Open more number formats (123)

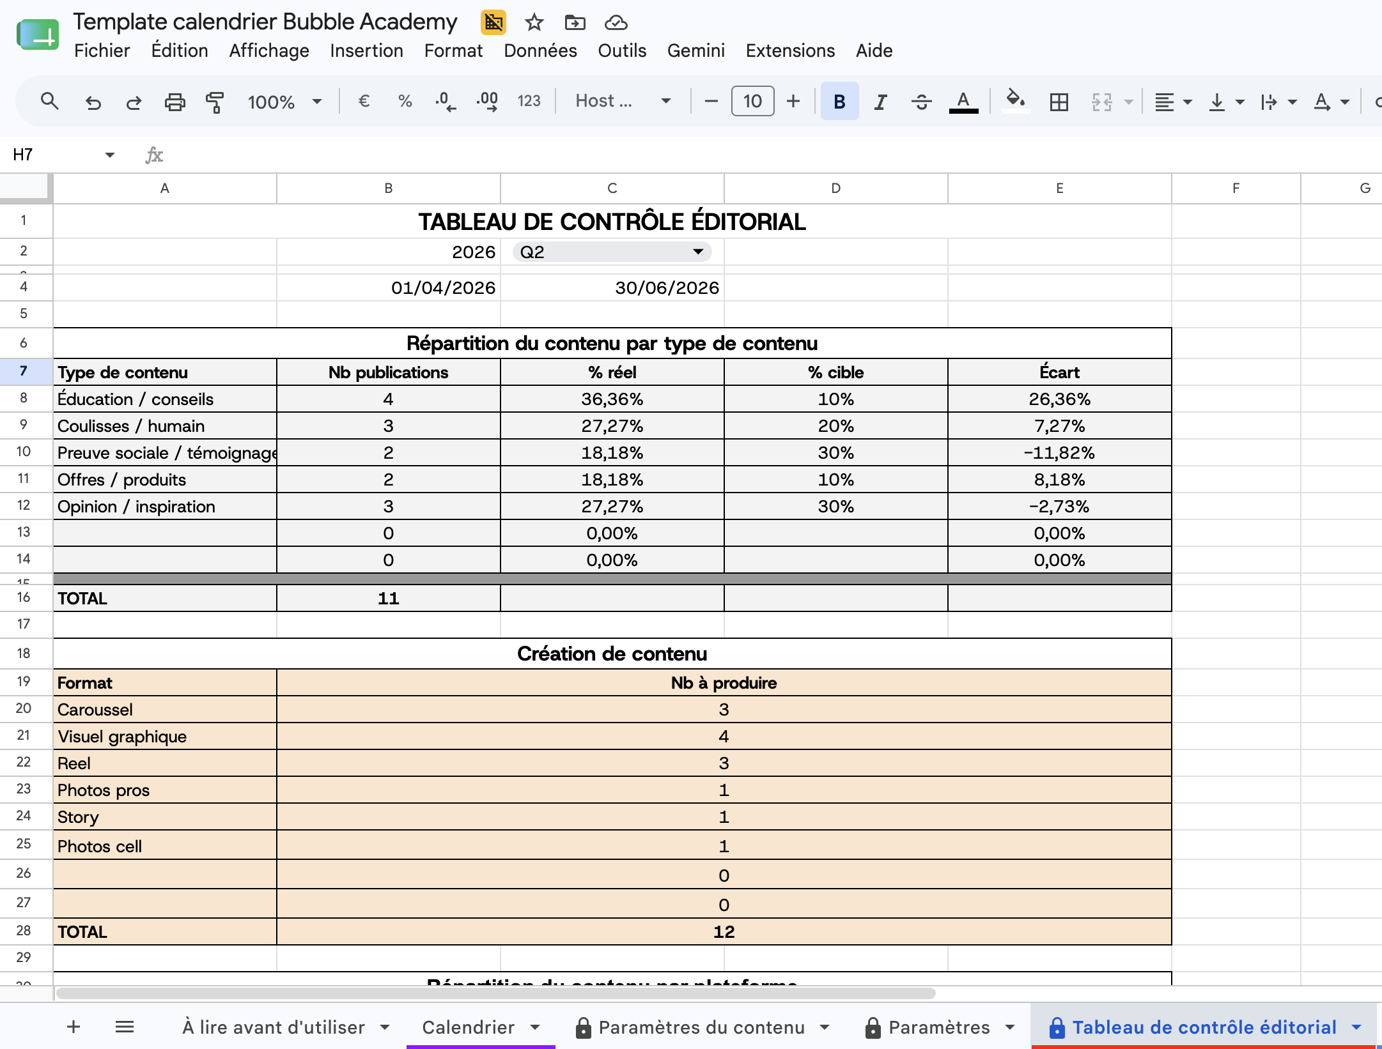pos(529,102)
